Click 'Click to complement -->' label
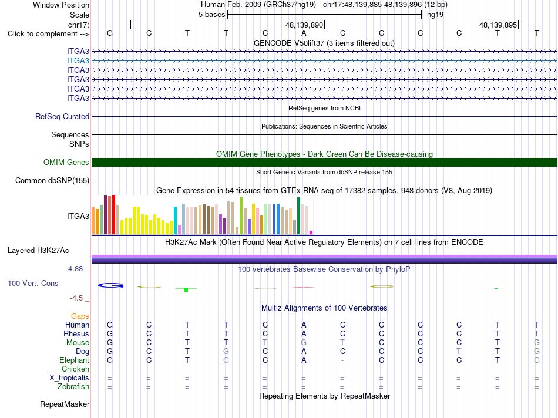The width and height of the screenshot is (558, 418). click(x=48, y=34)
